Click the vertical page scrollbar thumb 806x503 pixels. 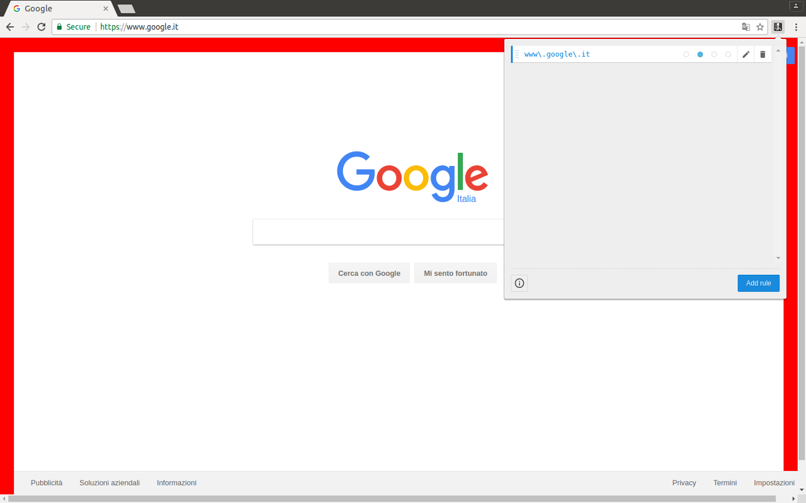tap(802, 251)
